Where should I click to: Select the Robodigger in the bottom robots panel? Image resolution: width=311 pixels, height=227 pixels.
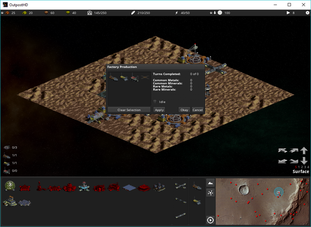click(197, 186)
